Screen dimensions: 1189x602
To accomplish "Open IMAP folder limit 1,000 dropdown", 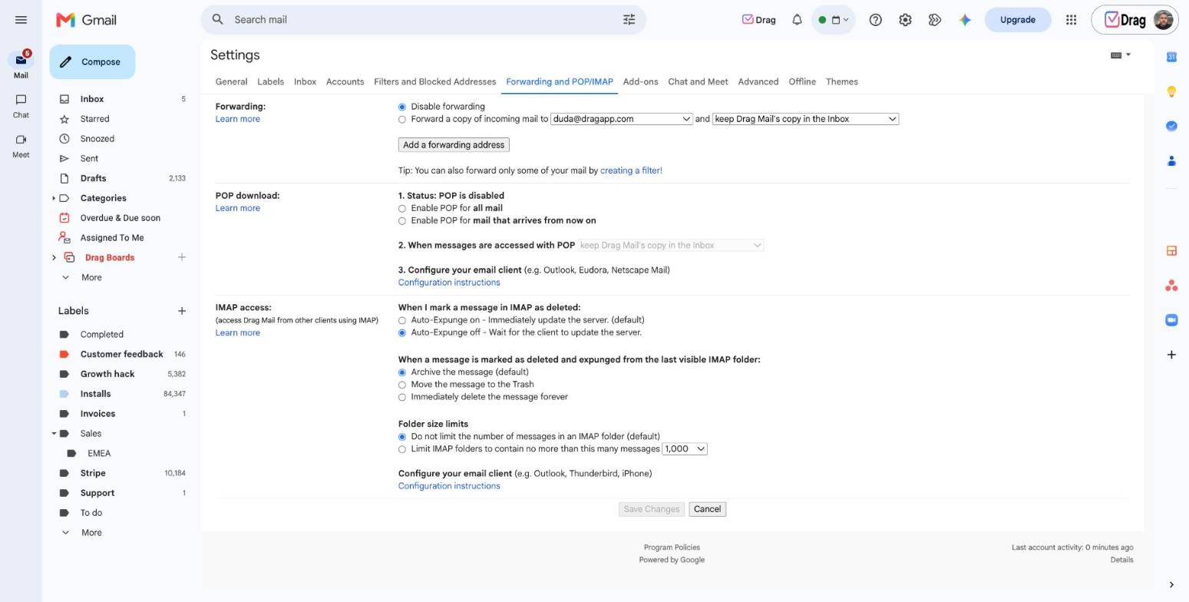I will coord(685,449).
